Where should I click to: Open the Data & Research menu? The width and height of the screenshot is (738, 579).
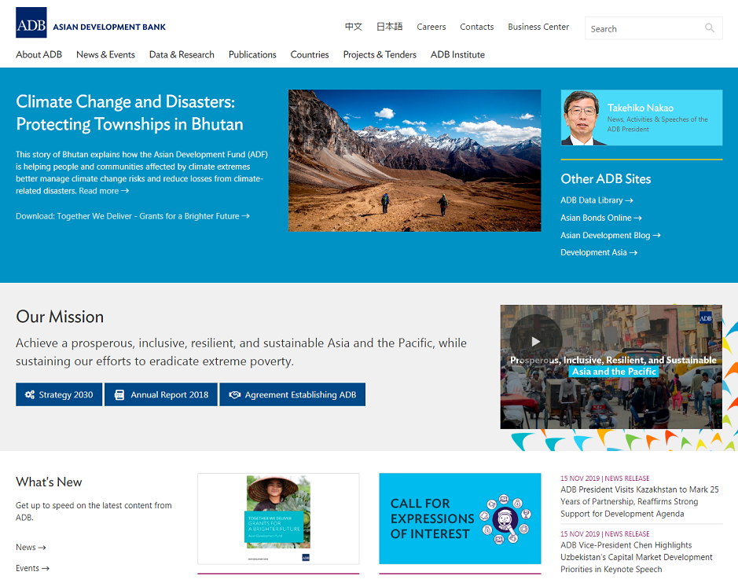(182, 54)
